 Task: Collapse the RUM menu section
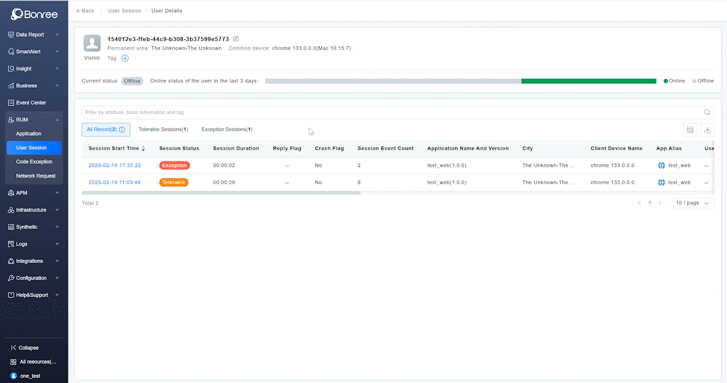pyautogui.click(x=57, y=120)
